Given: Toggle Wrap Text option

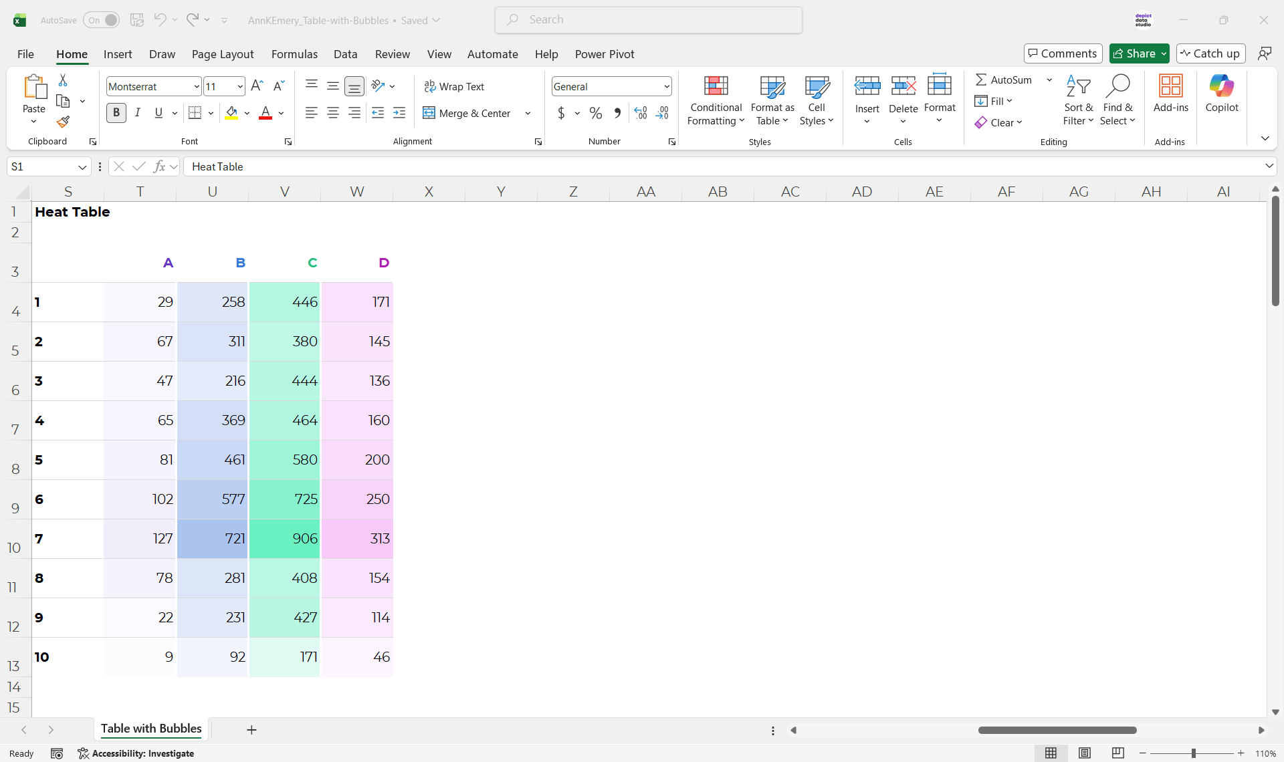Looking at the screenshot, I should coord(454,87).
